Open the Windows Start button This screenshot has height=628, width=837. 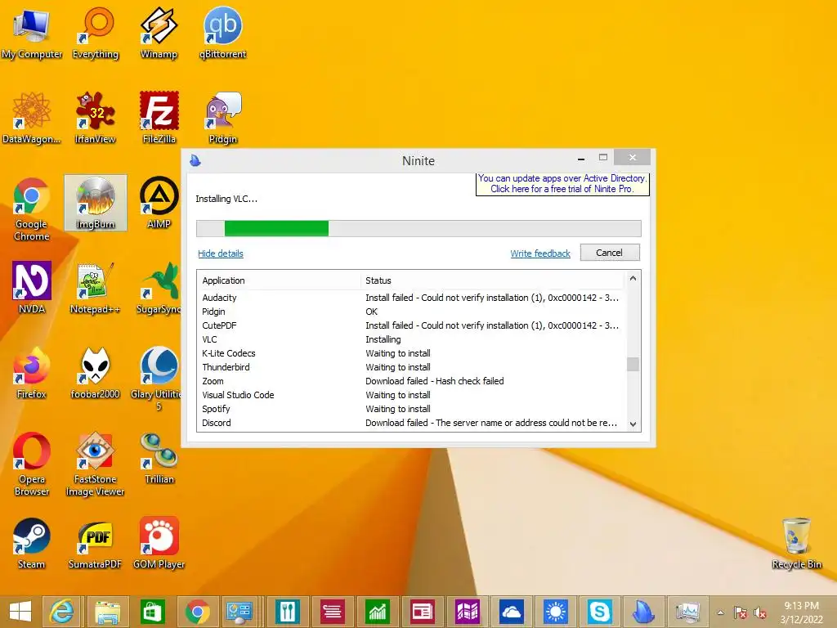[x=20, y=612]
